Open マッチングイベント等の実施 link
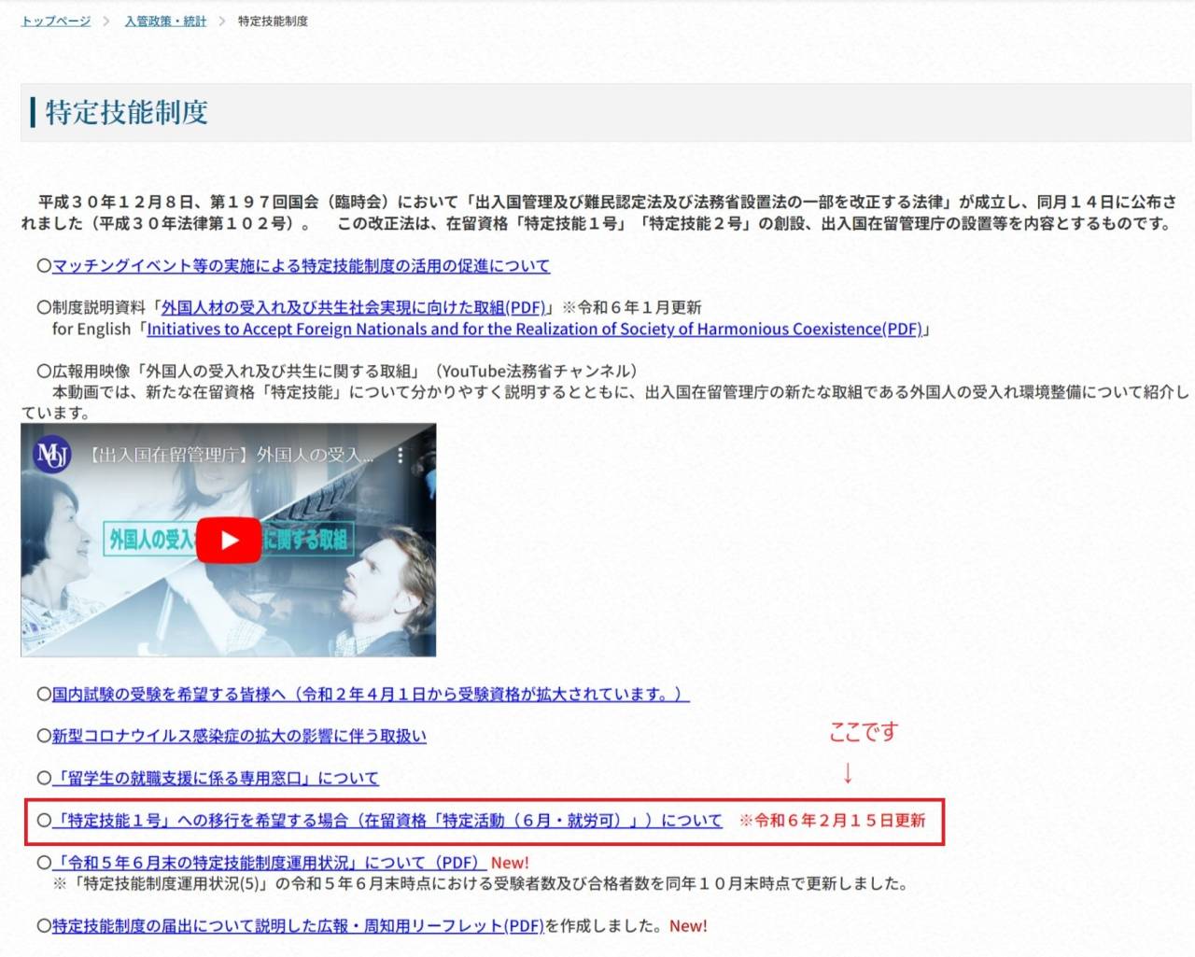Screen dimensions: 1195x957 [x=301, y=266]
